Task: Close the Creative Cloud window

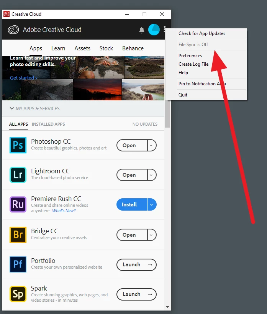Action: pos(162,14)
